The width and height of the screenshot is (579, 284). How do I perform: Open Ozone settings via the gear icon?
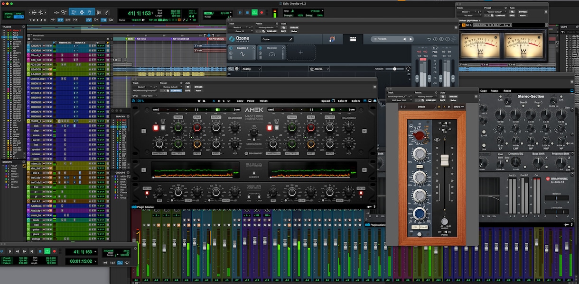tap(441, 39)
